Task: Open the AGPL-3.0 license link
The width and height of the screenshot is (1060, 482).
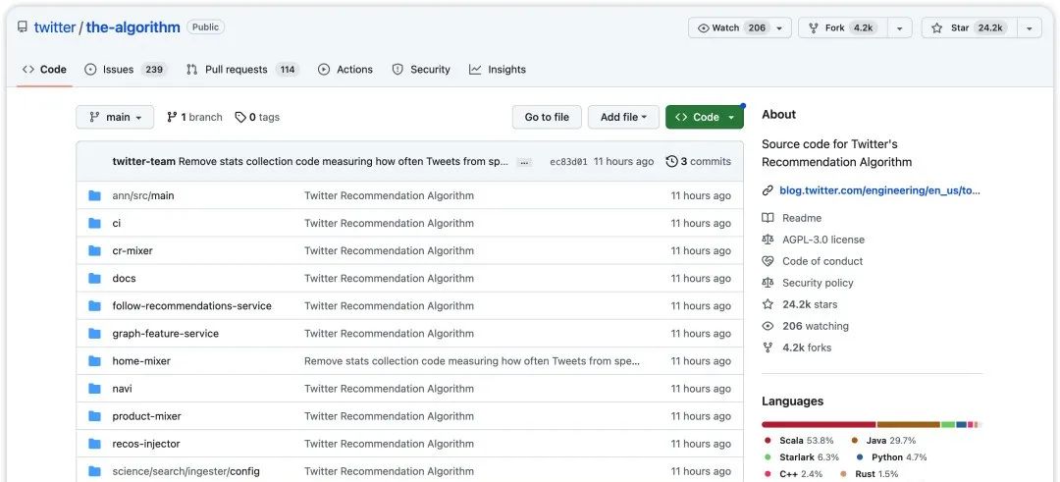Action: click(823, 240)
